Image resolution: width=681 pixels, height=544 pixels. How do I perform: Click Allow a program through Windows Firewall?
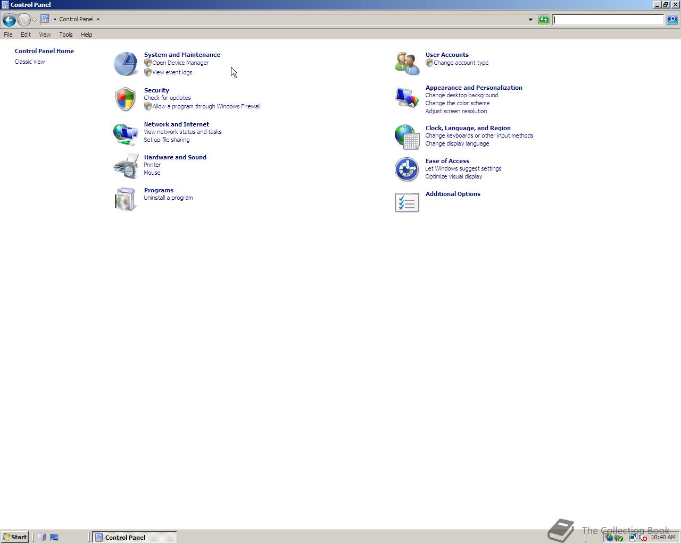[206, 106]
